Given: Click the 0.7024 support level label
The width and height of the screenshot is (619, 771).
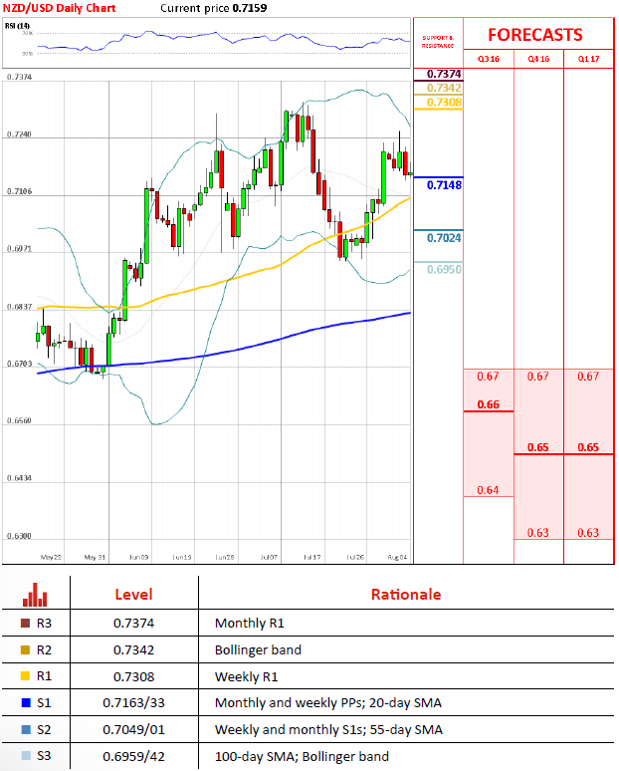Looking at the screenshot, I should coord(443,238).
